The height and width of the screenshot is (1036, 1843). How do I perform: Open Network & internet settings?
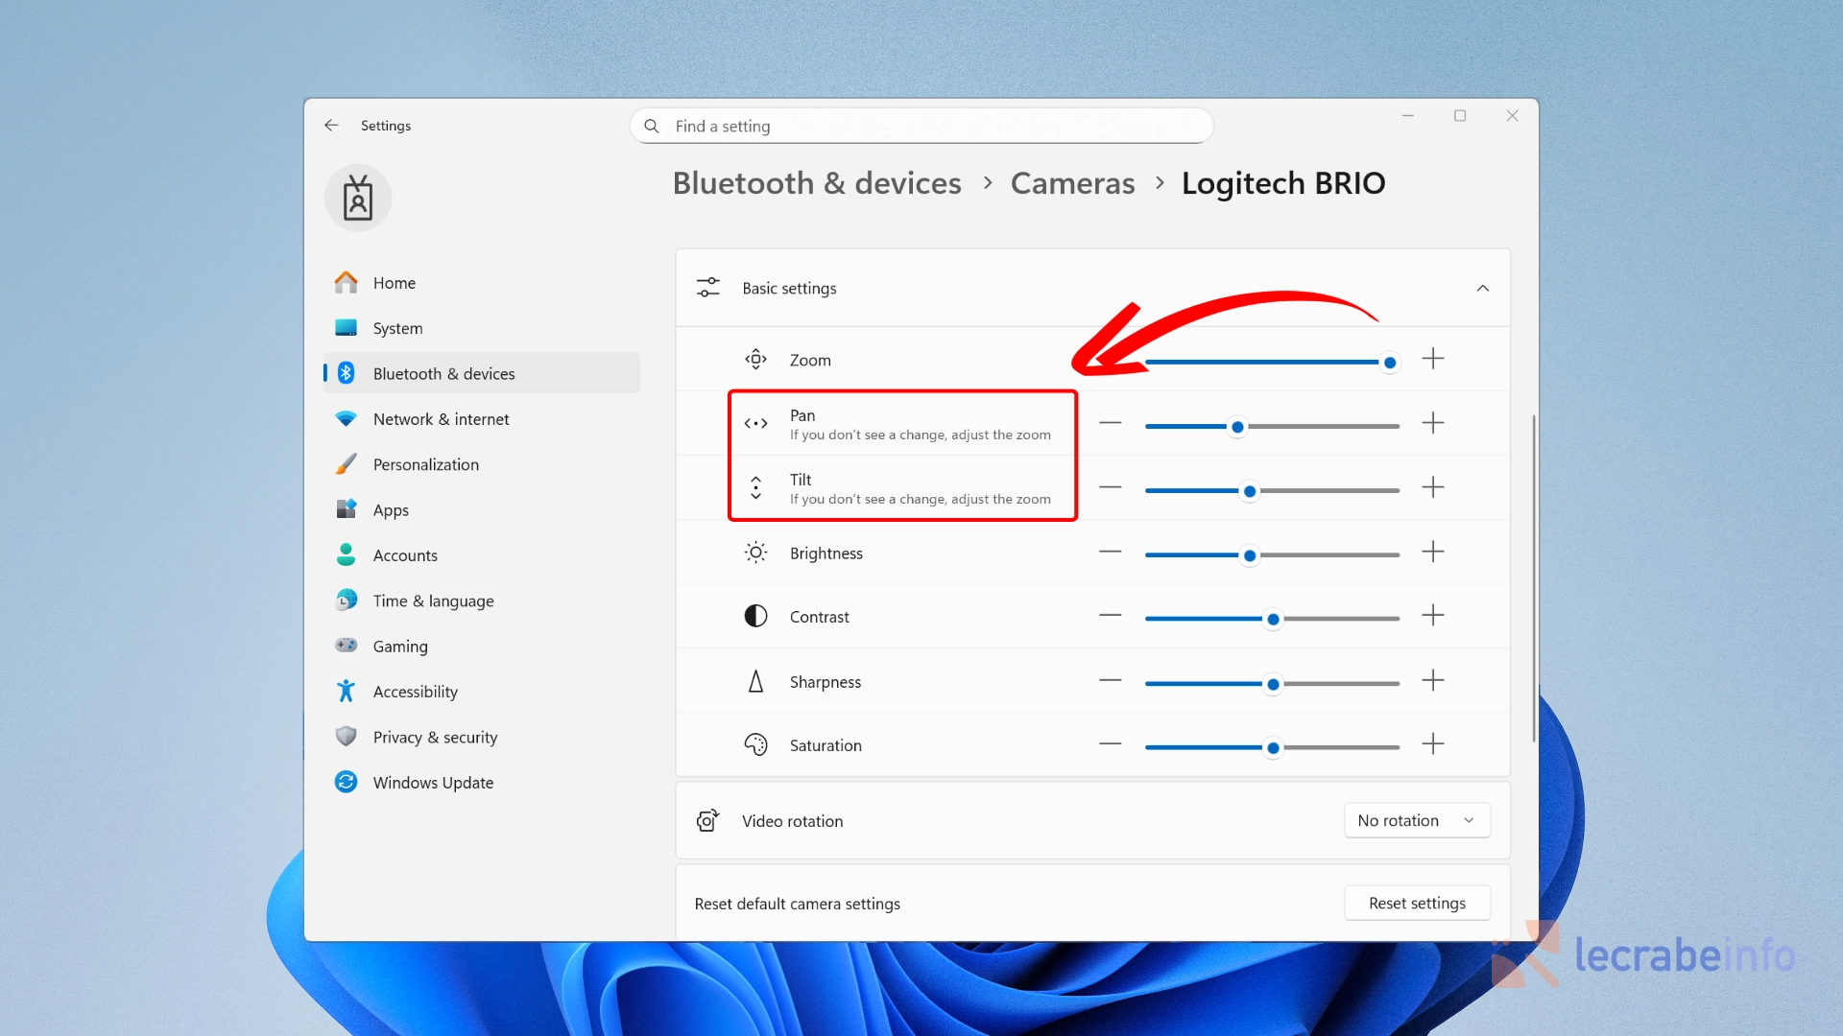point(441,419)
